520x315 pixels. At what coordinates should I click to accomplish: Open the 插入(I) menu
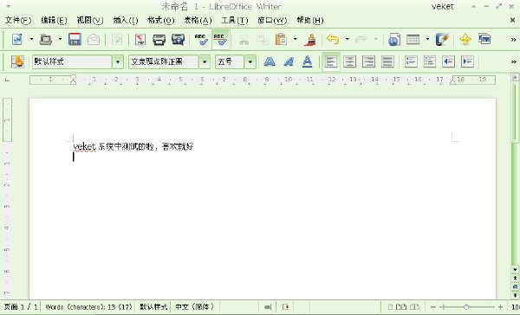(126, 20)
